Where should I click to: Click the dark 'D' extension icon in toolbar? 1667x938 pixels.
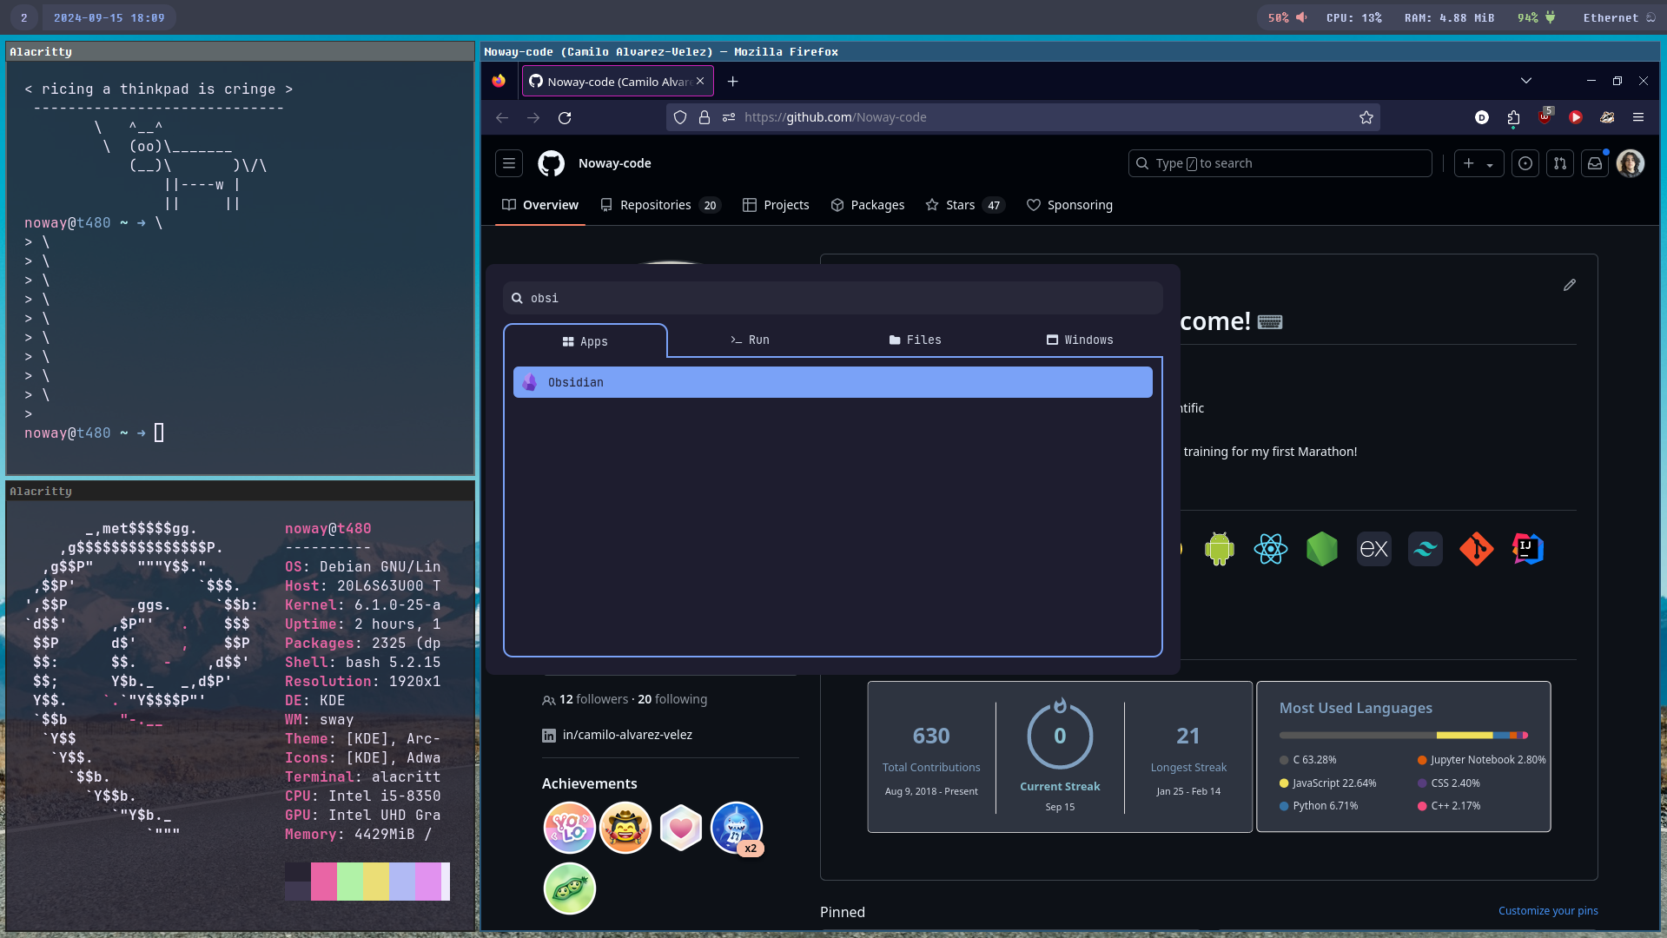pos(1482,117)
